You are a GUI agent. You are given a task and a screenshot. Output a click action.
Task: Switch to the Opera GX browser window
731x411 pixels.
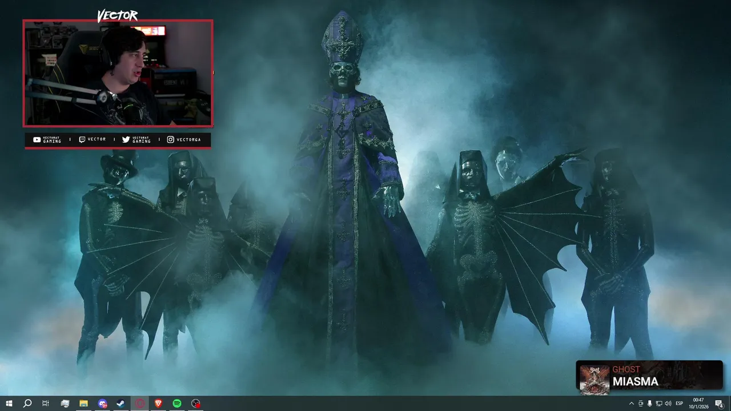(x=140, y=404)
